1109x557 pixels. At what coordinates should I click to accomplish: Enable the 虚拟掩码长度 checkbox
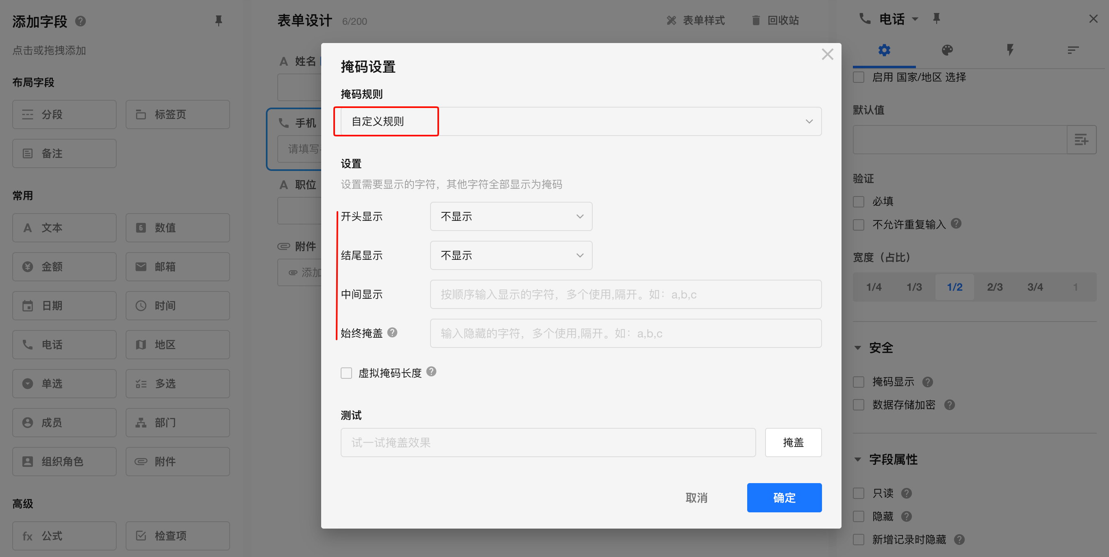(x=346, y=373)
